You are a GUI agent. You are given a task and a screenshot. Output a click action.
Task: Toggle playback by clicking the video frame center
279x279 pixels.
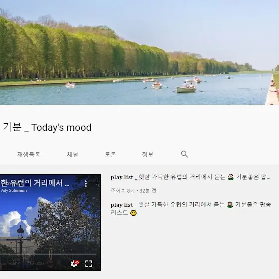click(x=50, y=222)
